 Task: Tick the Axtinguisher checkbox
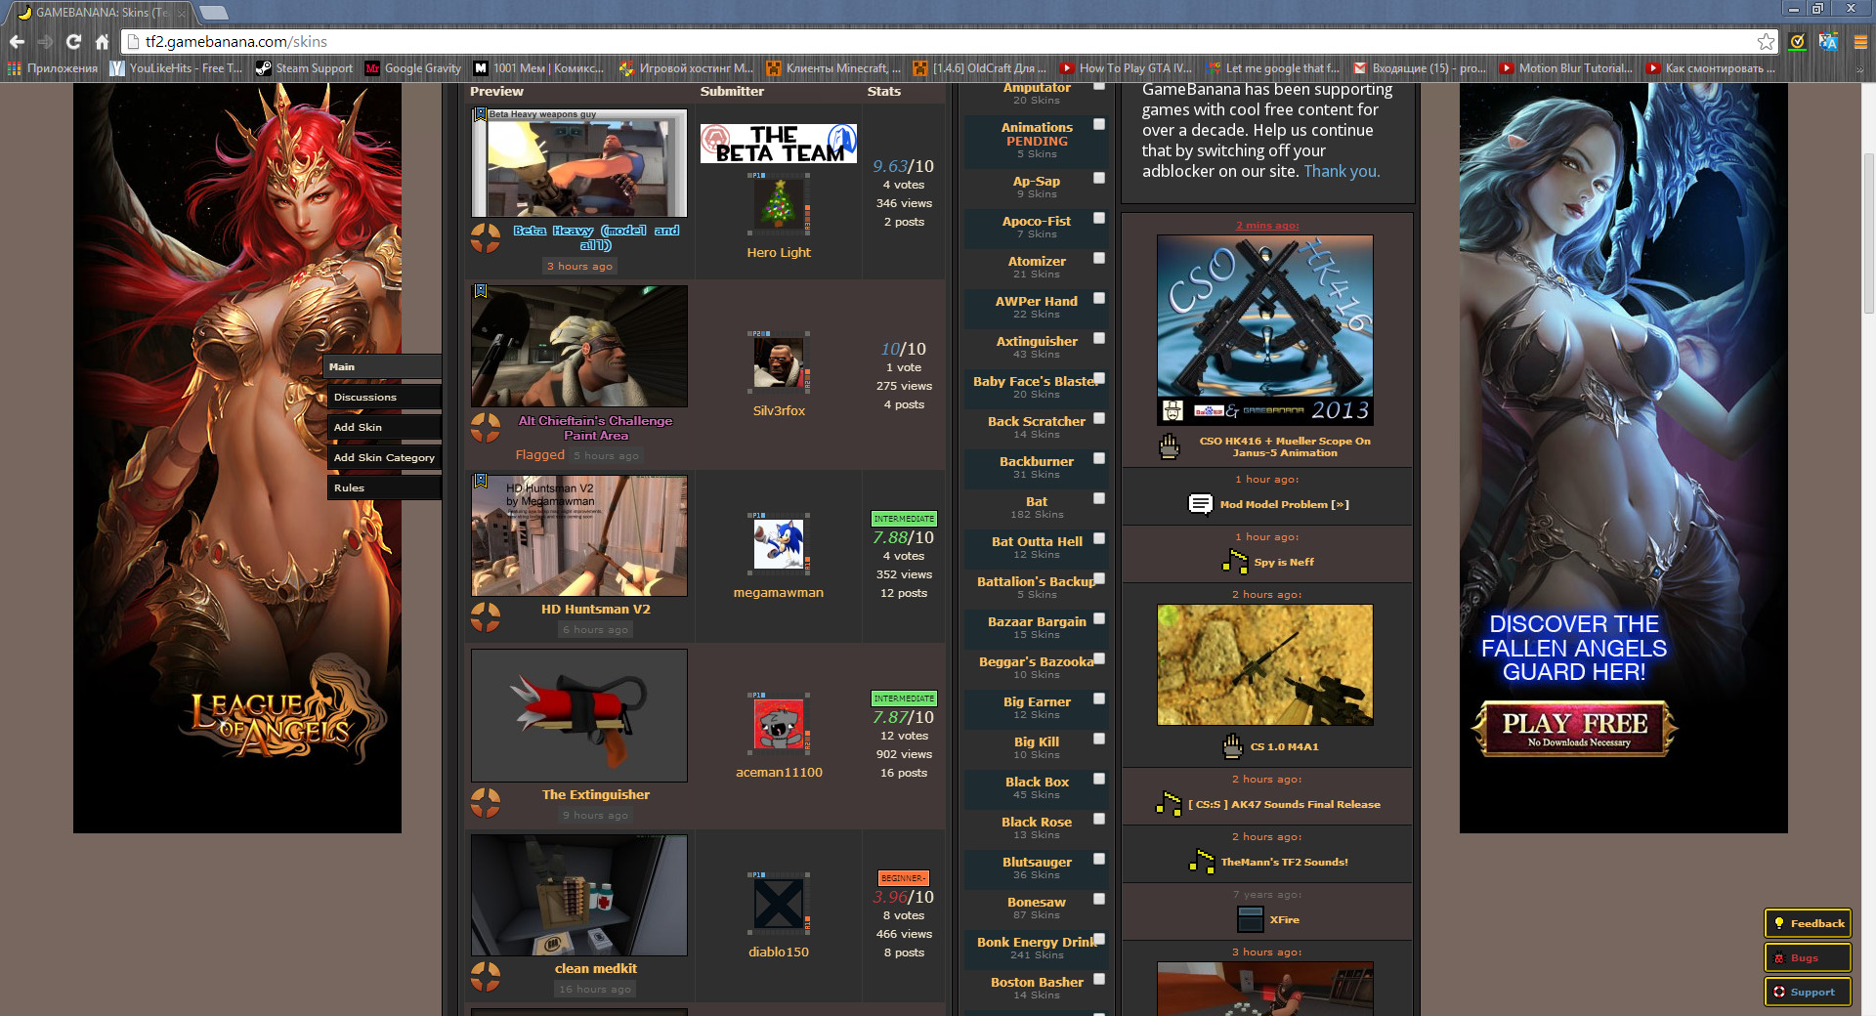click(1099, 338)
